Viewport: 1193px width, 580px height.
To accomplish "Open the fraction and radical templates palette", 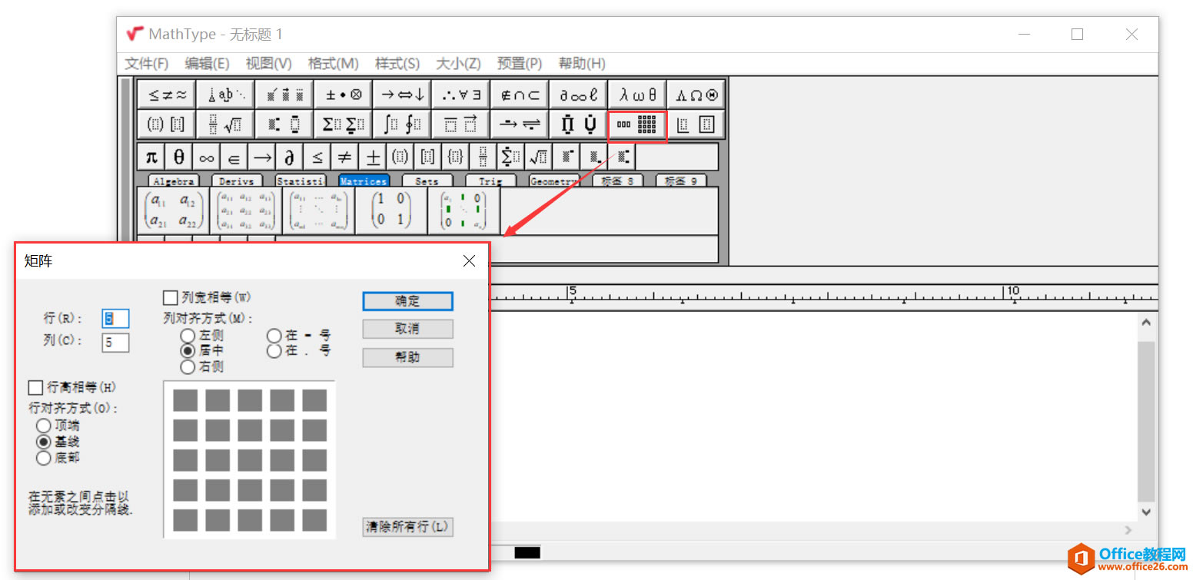I will point(225,124).
